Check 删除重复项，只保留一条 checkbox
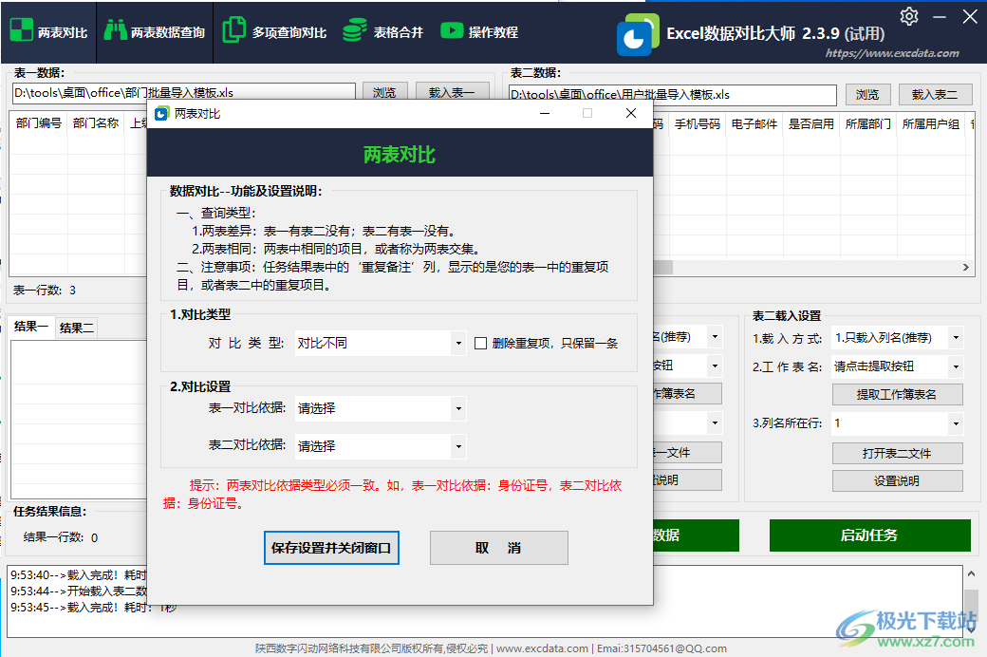Image resolution: width=987 pixels, height=657 pixels. [x=480, y=344]
